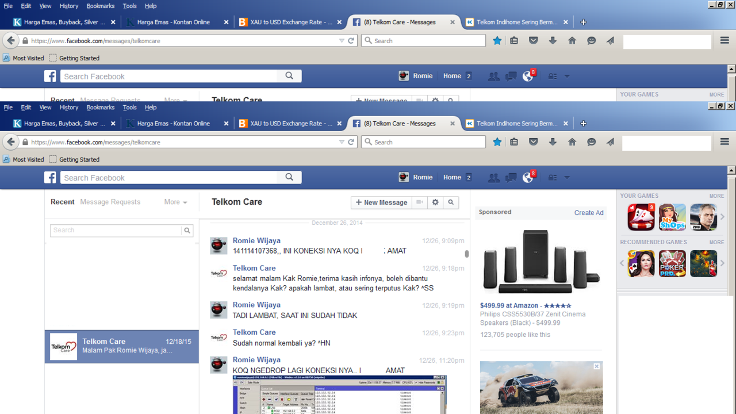The width and height of the screenshot is (736, 414).
Task: Click Facebook search magnifier in front window
Action: point(289,177)
